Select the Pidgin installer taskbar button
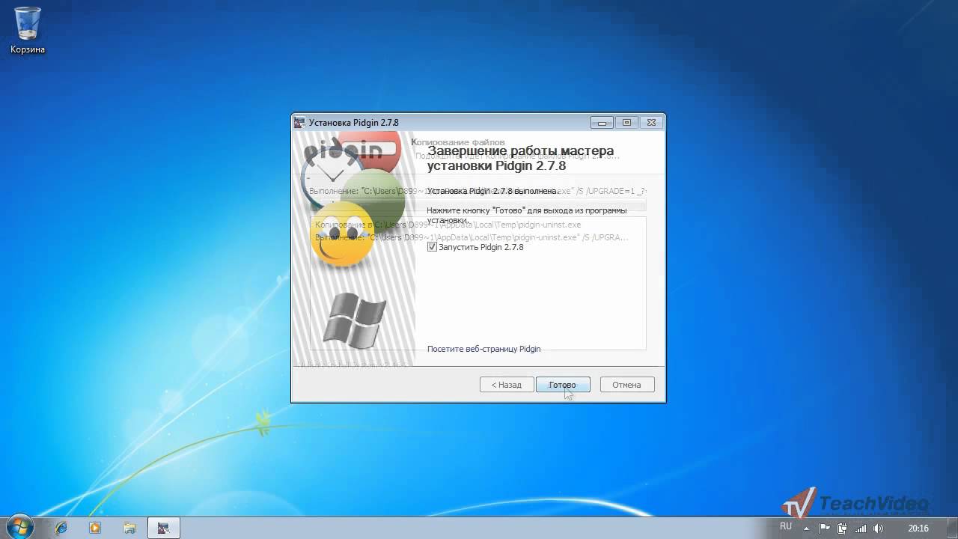Image resolution: width=958 pixels, height=539 pixels. coord(164,528)
